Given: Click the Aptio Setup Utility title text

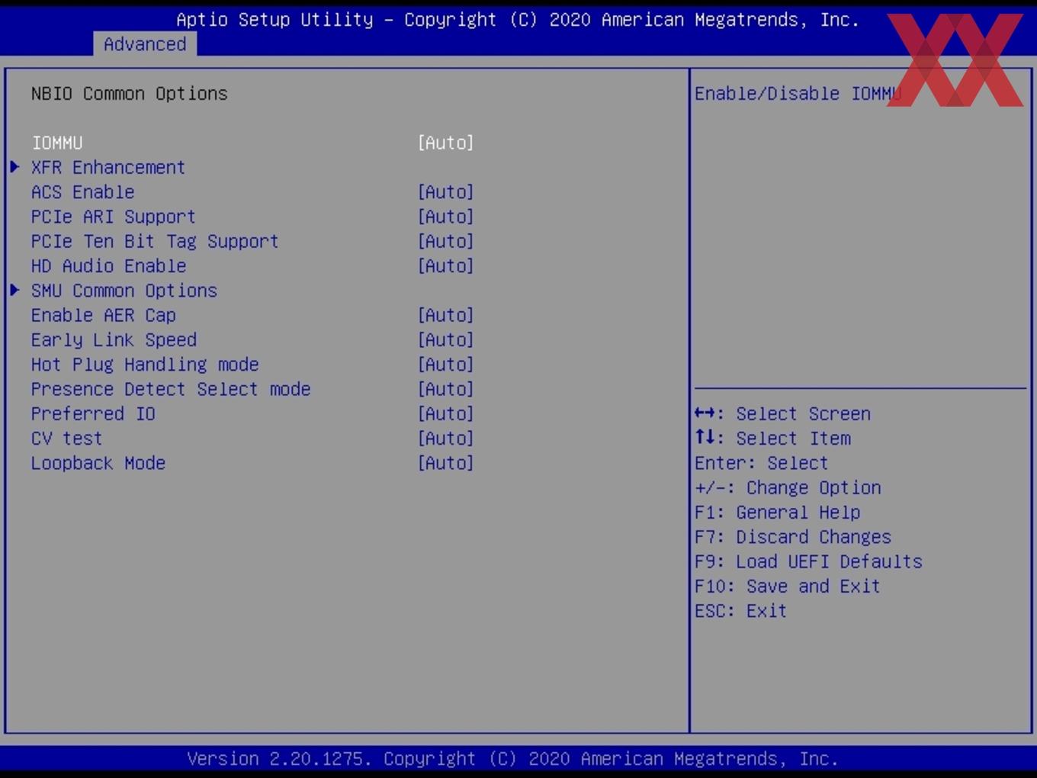Looking at the screenshot, I should tap(518, 20).
